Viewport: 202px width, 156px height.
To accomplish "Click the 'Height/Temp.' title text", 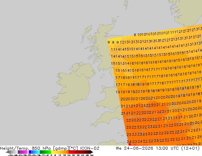I will 15,148.
